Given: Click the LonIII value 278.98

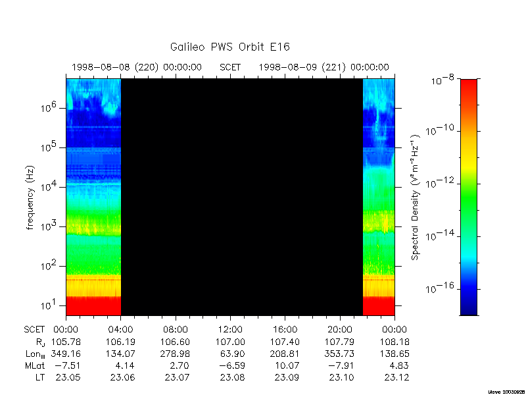Looking at the screenshot, I should [176, 354].
